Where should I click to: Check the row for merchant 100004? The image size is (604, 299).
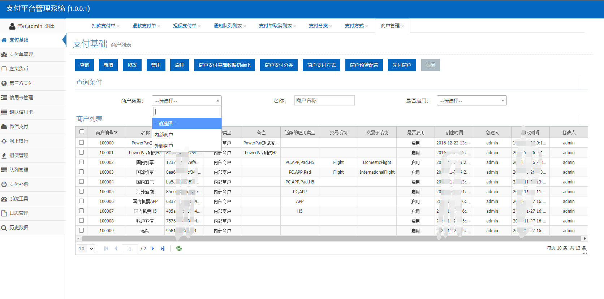[x=82, y=182]
